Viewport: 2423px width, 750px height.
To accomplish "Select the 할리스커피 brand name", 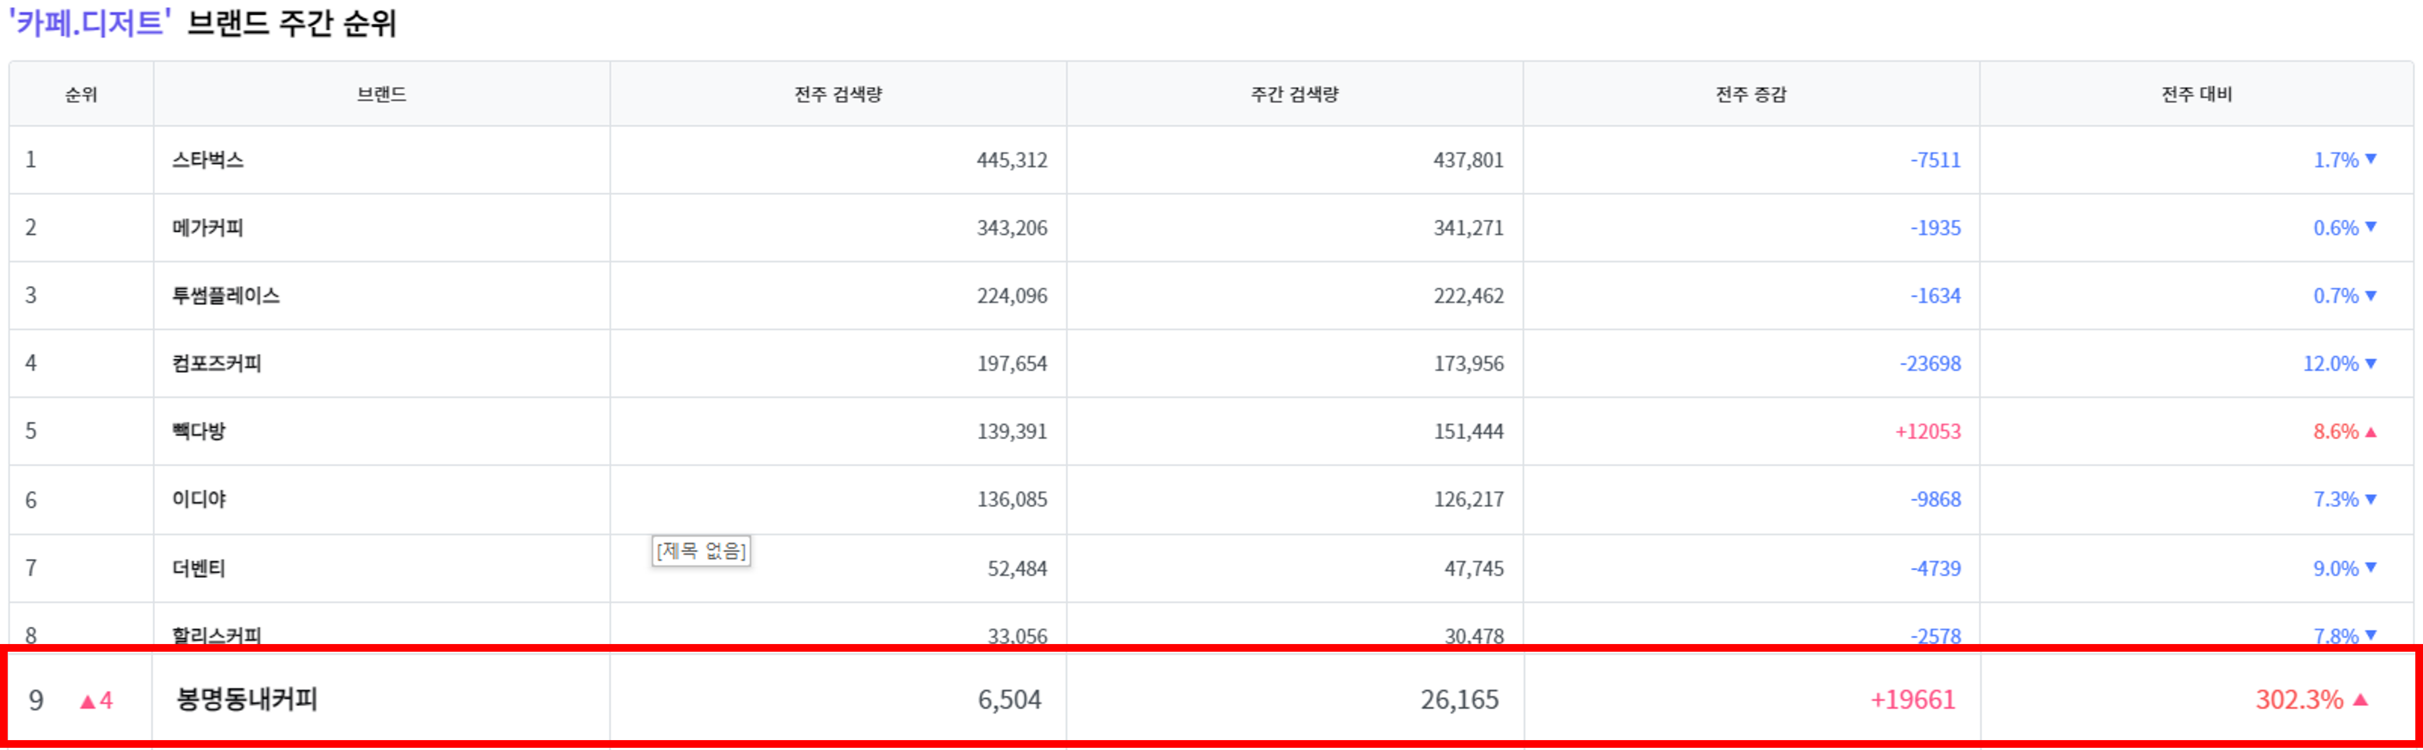I will pos(216,636).
